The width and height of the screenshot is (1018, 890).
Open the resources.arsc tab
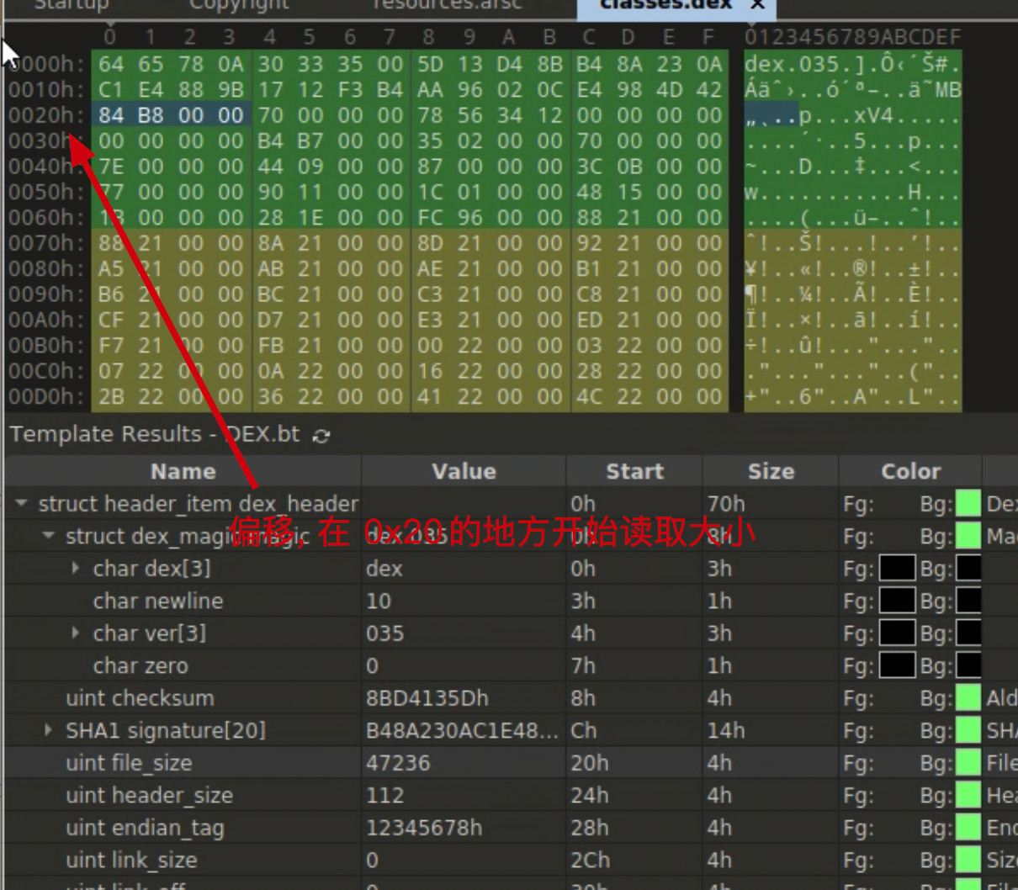448,5
